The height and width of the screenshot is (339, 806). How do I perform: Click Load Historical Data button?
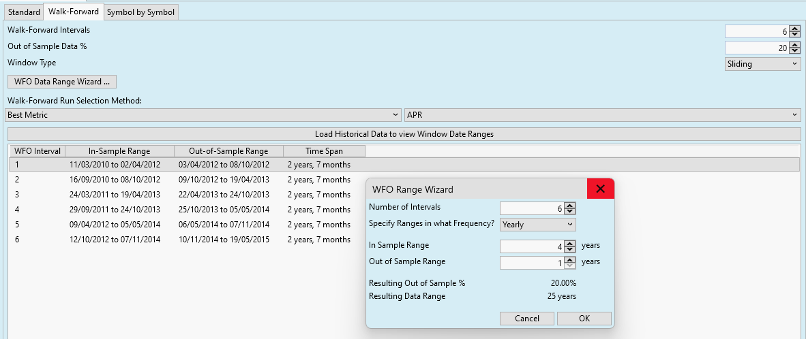404,134
